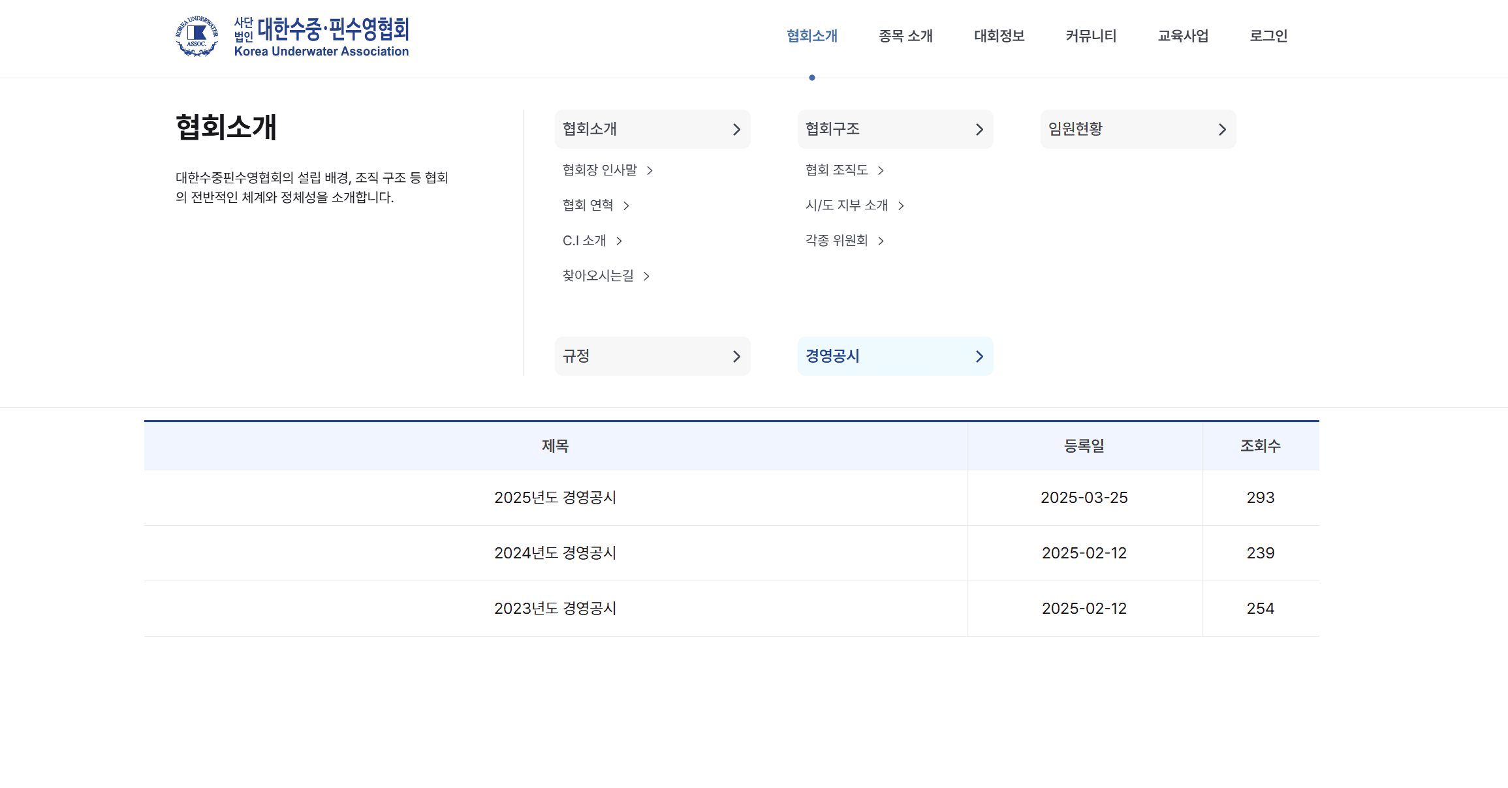
Task: Open the 2024년도 경영공시 post
Action: [555, 553]
